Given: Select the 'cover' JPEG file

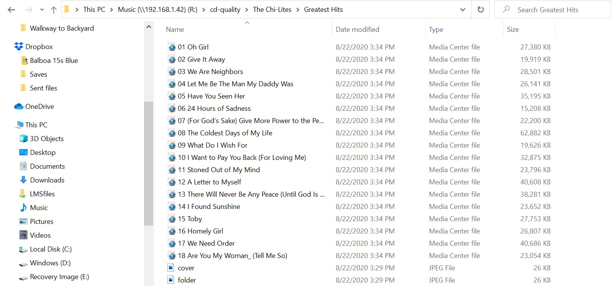Looking at the screenshot, I should pos(186,268).
